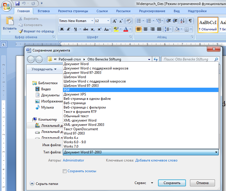Click the Administrator author link
Viewport: 226px width, 191px height.
(73, 160)
